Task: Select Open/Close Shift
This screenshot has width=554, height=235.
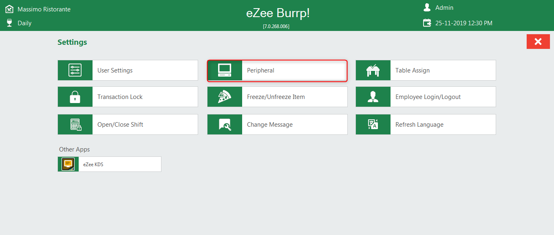Action: [128, 125]
